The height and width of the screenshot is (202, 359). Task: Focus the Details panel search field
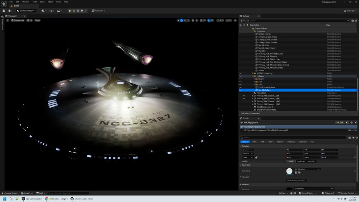[x=293, y=137]
